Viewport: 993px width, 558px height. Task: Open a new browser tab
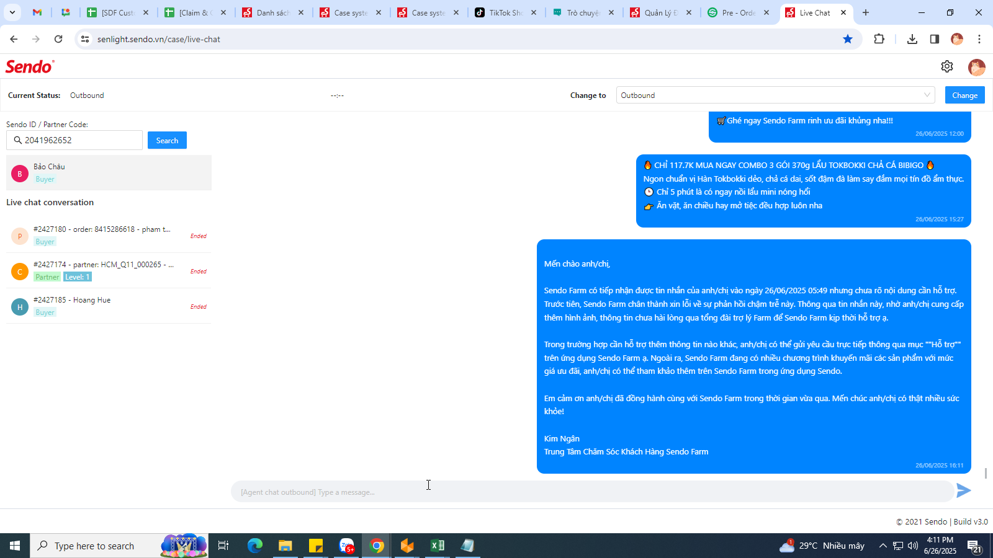pyautogui.click(x=866, y=12)
